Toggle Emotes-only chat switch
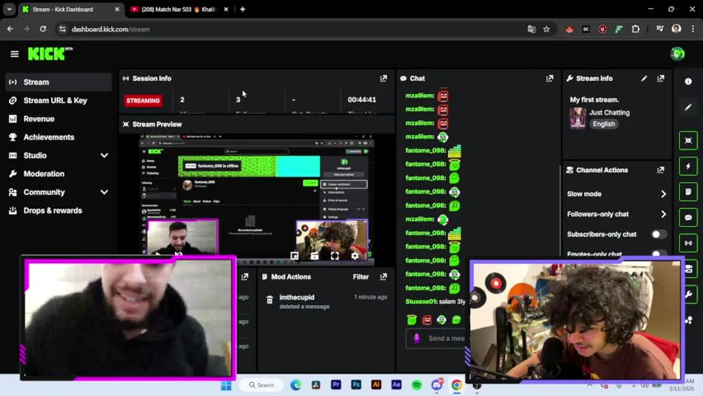 658,255
